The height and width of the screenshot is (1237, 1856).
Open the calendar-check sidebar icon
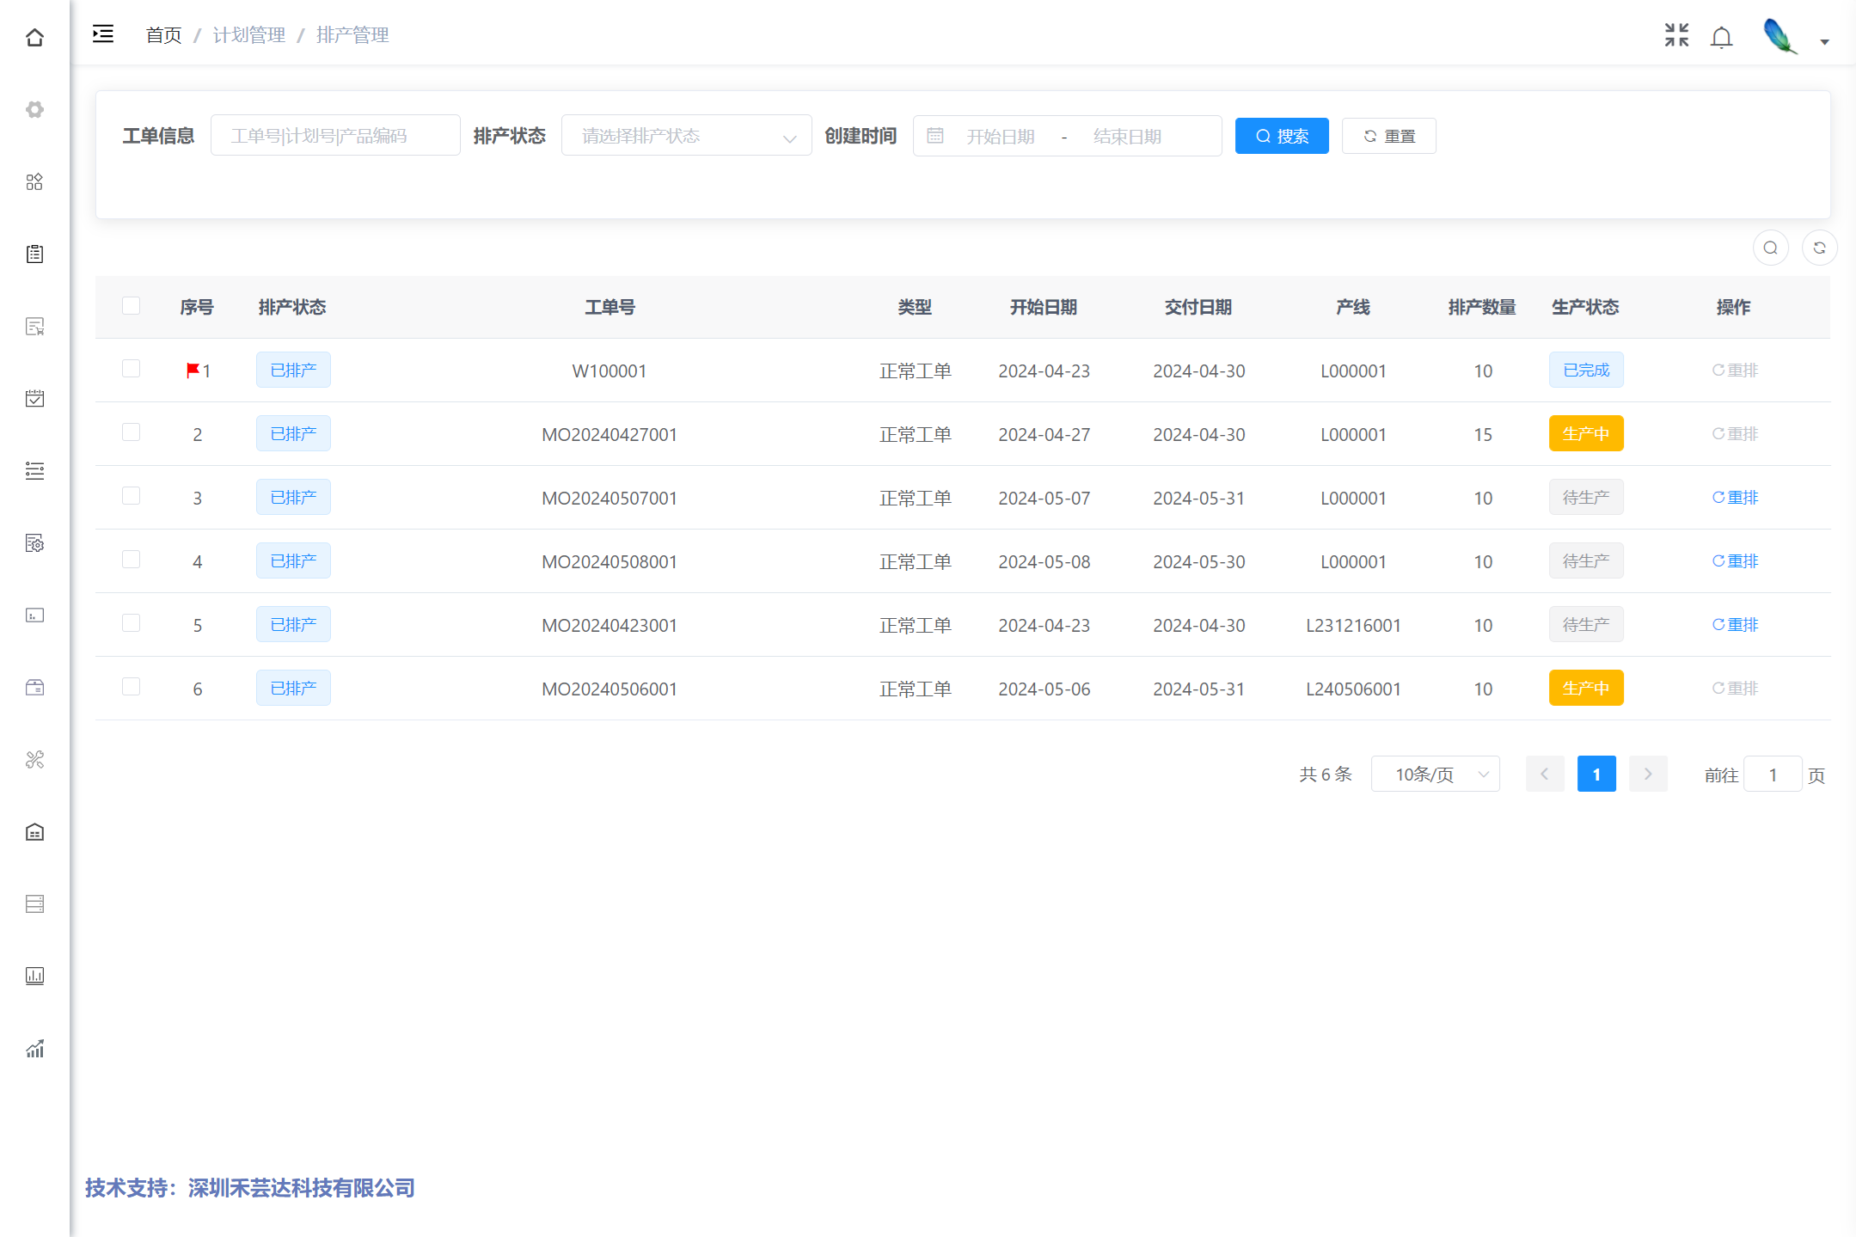pos(34,398)
